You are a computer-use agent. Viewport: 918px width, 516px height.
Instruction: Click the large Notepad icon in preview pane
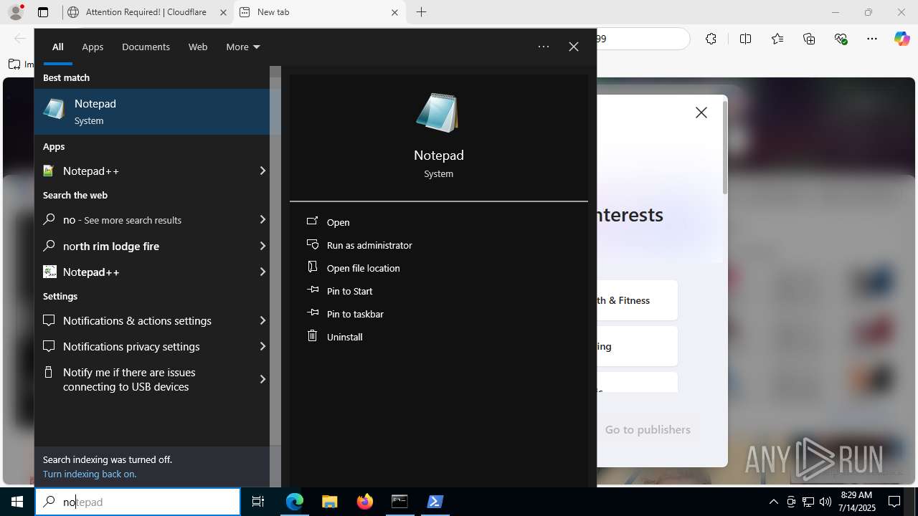coord(437,113)
